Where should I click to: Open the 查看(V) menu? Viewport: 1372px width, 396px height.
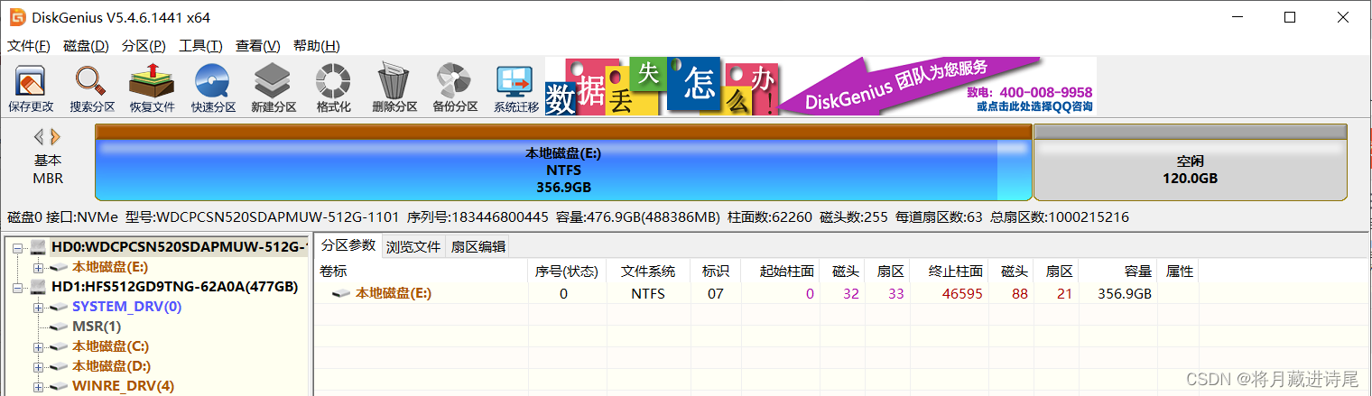click(258, 46)
